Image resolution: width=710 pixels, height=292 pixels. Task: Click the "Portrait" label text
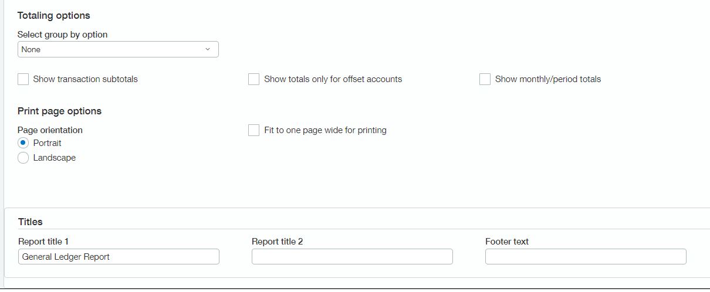(x=48, y=143)
